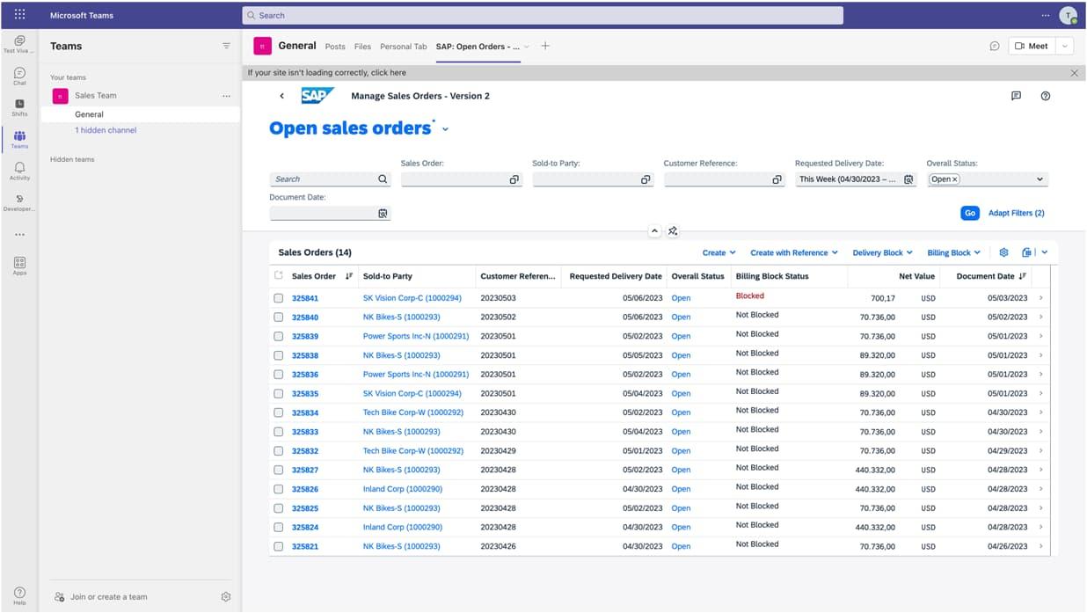
Task: Check the box for order 325840
Action: pyautogui.click(x=279, y=317)
